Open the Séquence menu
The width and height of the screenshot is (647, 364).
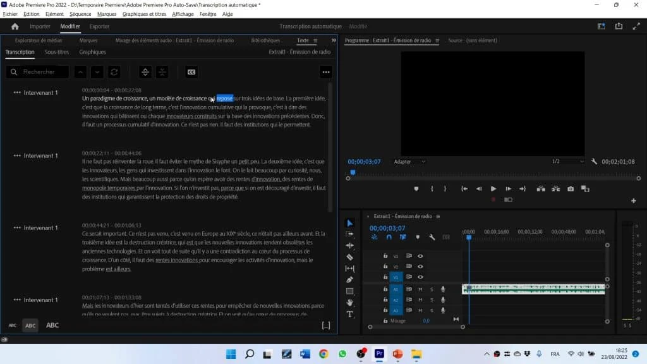(x=80, y=14)
